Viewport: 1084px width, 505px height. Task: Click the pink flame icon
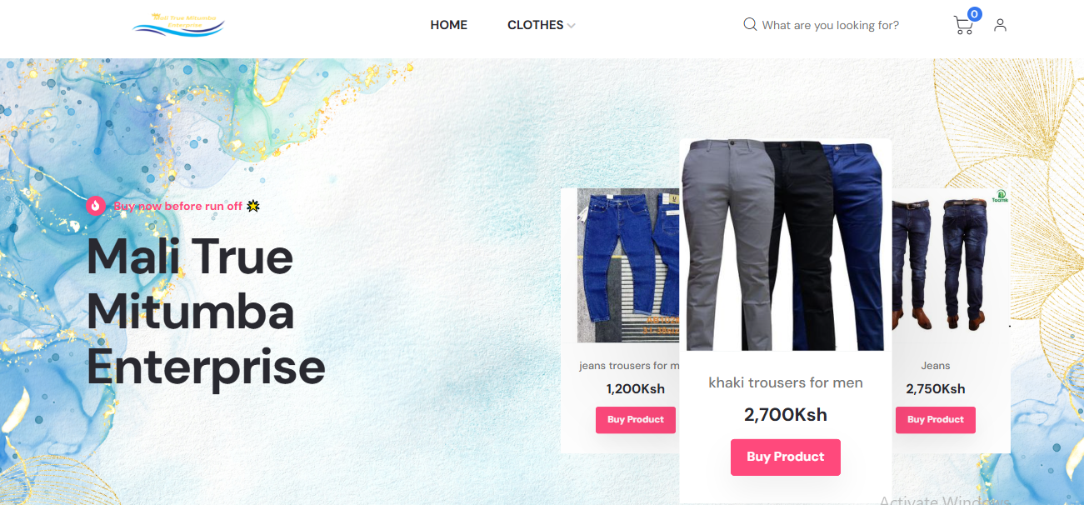coord(96,205)
